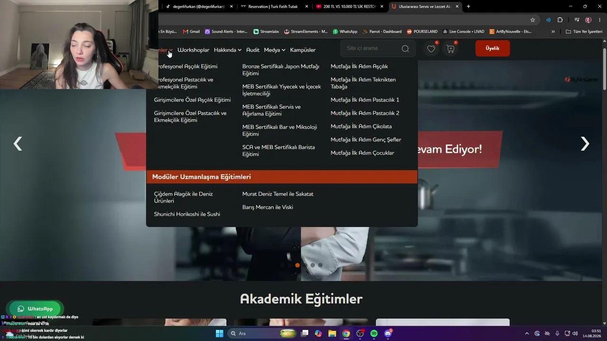Go to previous slide with left arrow
607x341 pixels.
[18, 144]
